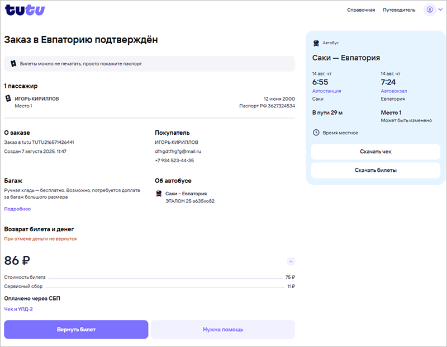Click the bus icon in Об автобусе section
Screen dimensions: 447x347
(159, 193)
